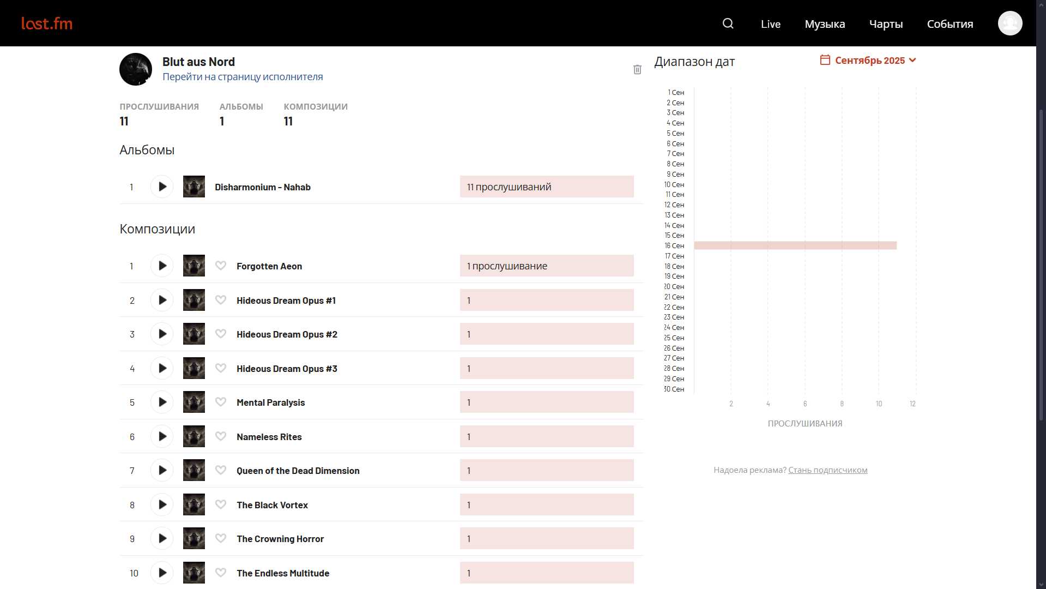Go to the Live section
The image size is (1046, 589).
(771, 24)
